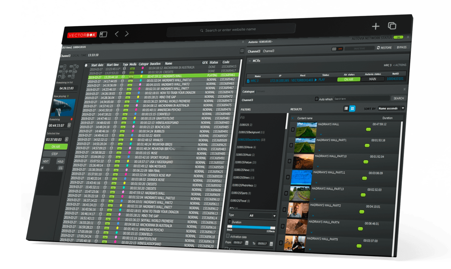Viewport: 451px width, 269px height.
Task: Click the RESTORE refresh icon
Action: pos(378,47)
